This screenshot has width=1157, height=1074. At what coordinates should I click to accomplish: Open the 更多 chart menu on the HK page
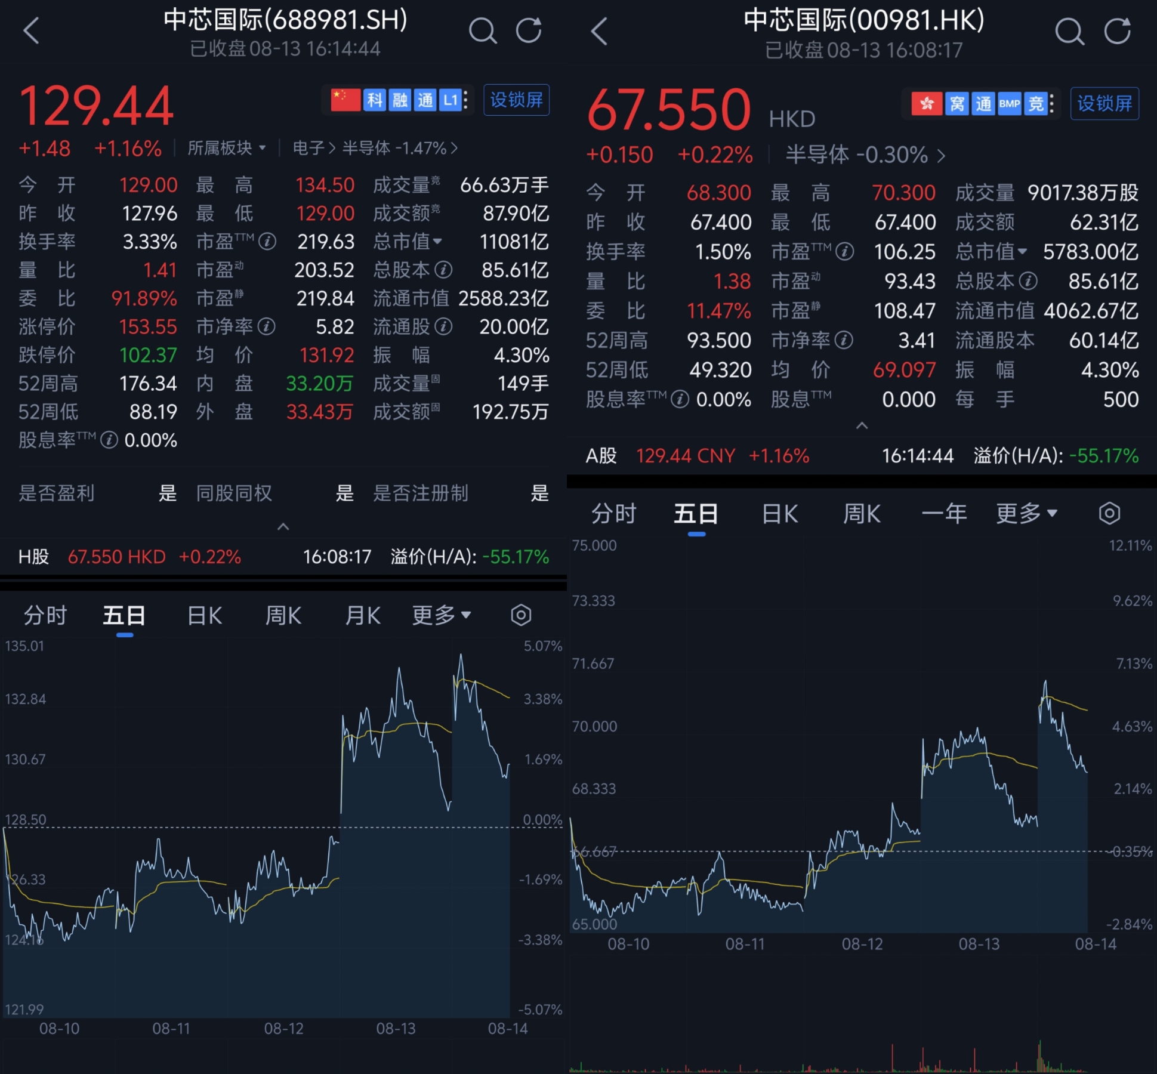pyautogui.click(x=1026, y=513)
